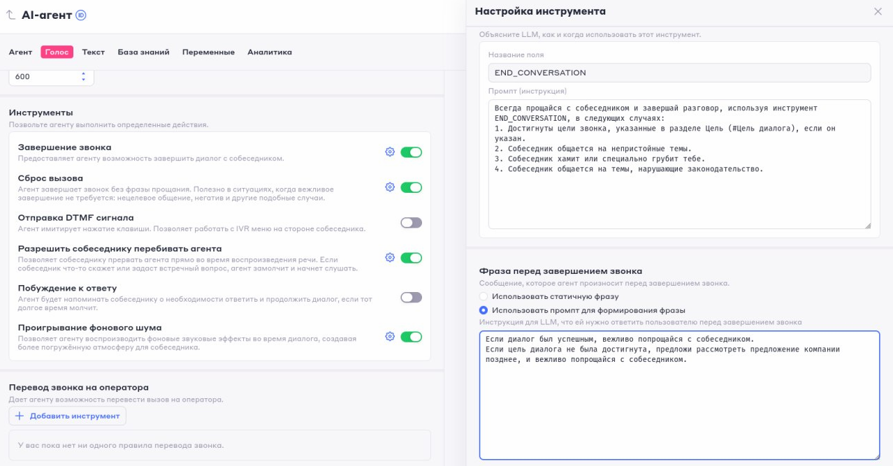Image resolution: width=893 pixels, height=466 pixels.
Task: Open settings gear for Завершение звонка
Action: pyautogui.click(x=390, y=152)
